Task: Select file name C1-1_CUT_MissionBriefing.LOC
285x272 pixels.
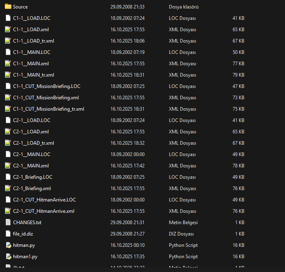Action: click(x=47, y=86)
